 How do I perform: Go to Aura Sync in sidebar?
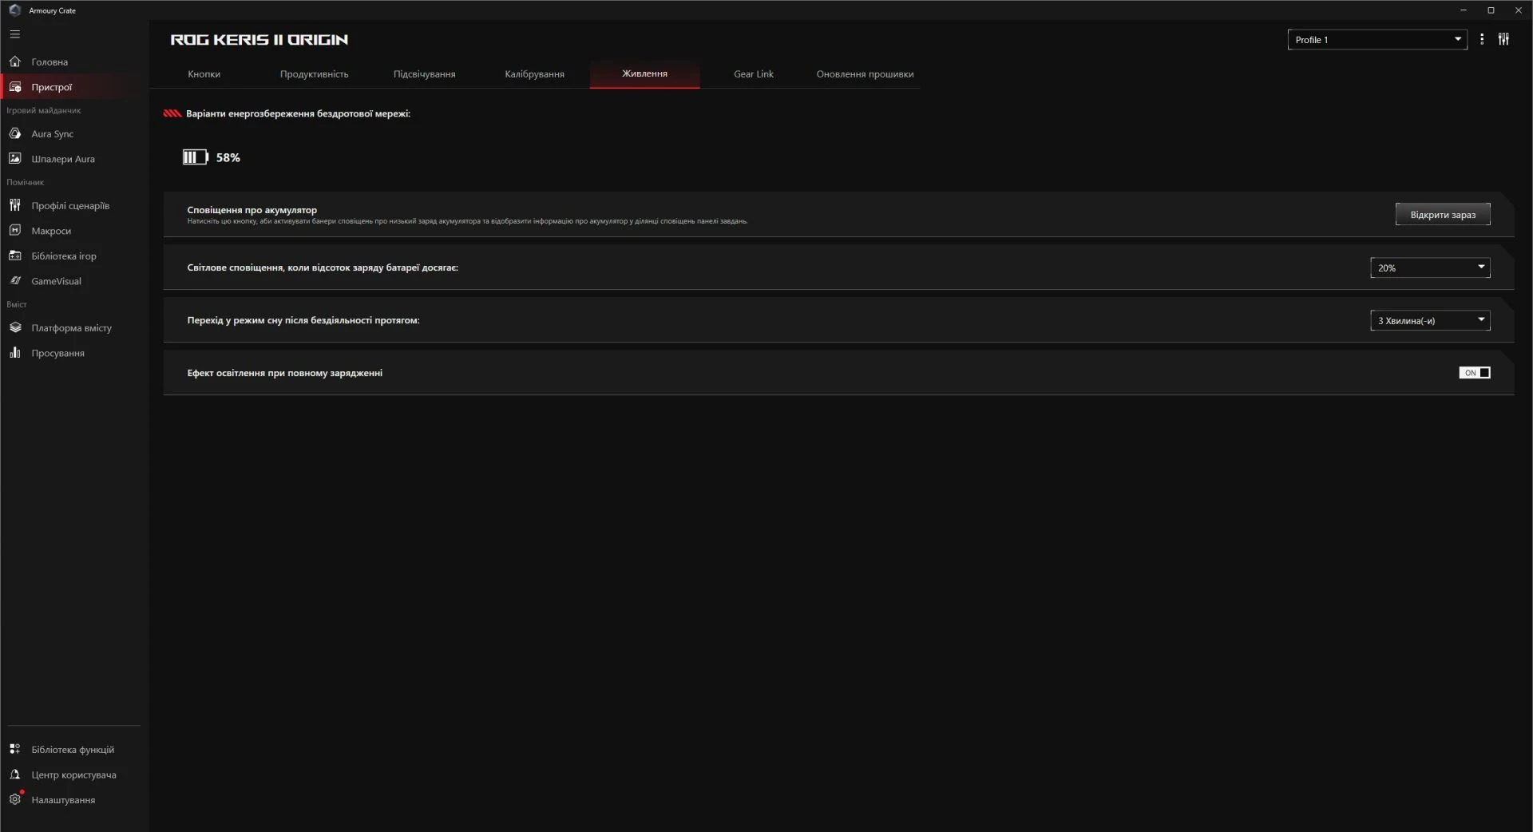pos(53,134)
